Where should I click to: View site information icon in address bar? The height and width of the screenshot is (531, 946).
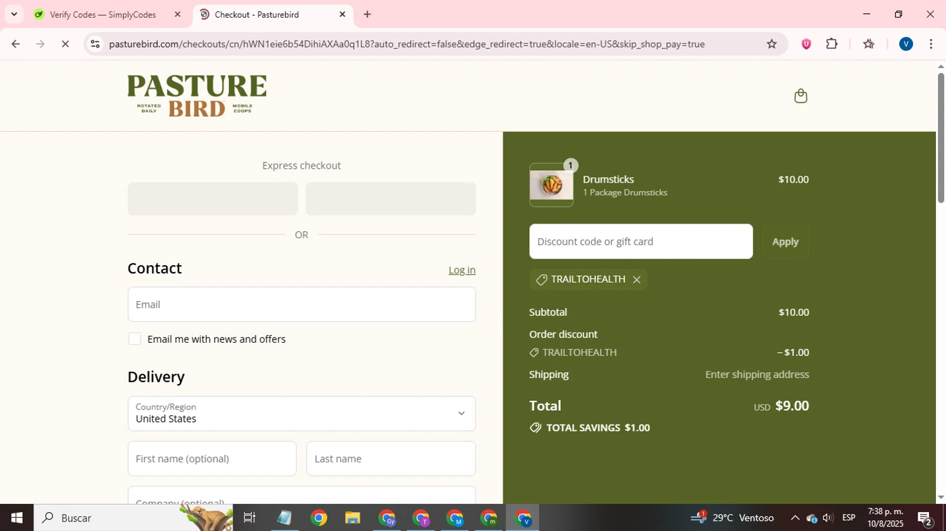pos(95,44)
